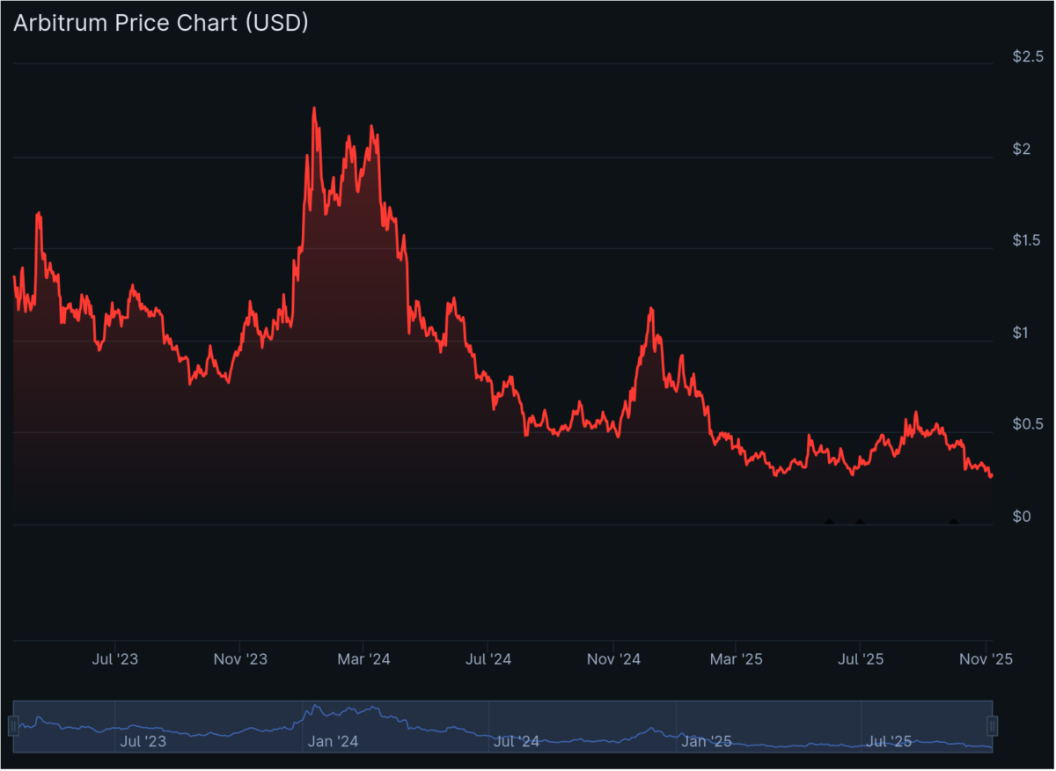Click the Mar '24 x-axis label
The width and height of the screenshot is (1056, 771).
tap(365, 658)
